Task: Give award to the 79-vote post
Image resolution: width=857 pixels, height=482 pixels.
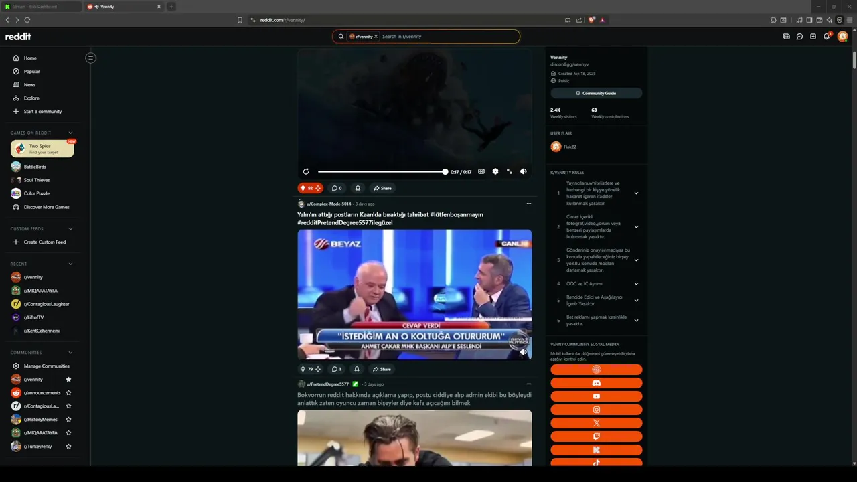Action: [357, 369]
